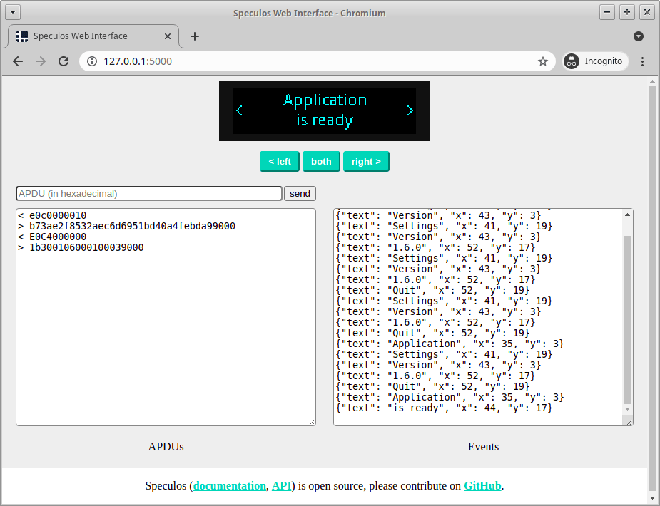Open the Speculos documentation link

tap(229, 485)
